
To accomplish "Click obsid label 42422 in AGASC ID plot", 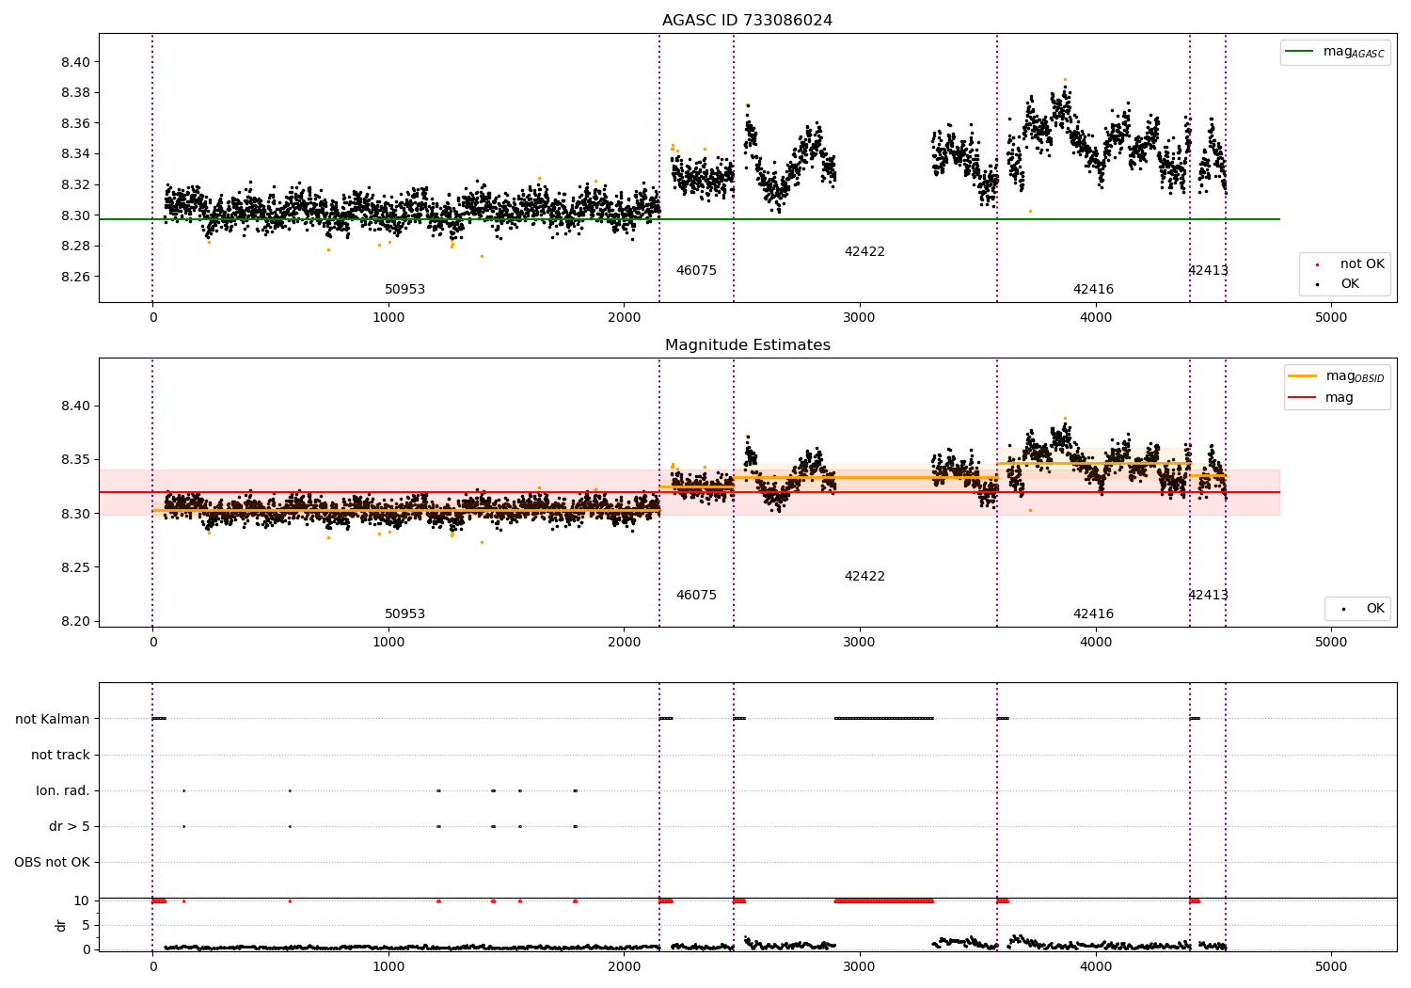I will click(864, 251).
